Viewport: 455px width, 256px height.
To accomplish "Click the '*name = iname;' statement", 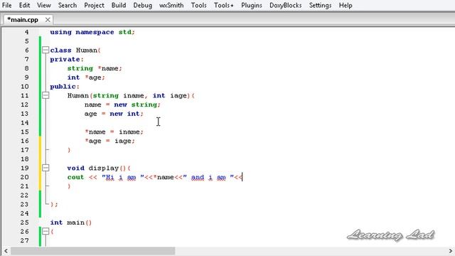I will coord(114,132).
